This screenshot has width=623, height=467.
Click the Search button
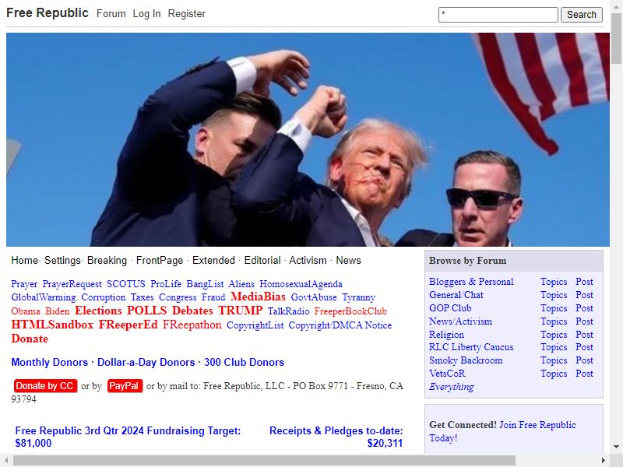coord(581,15)
